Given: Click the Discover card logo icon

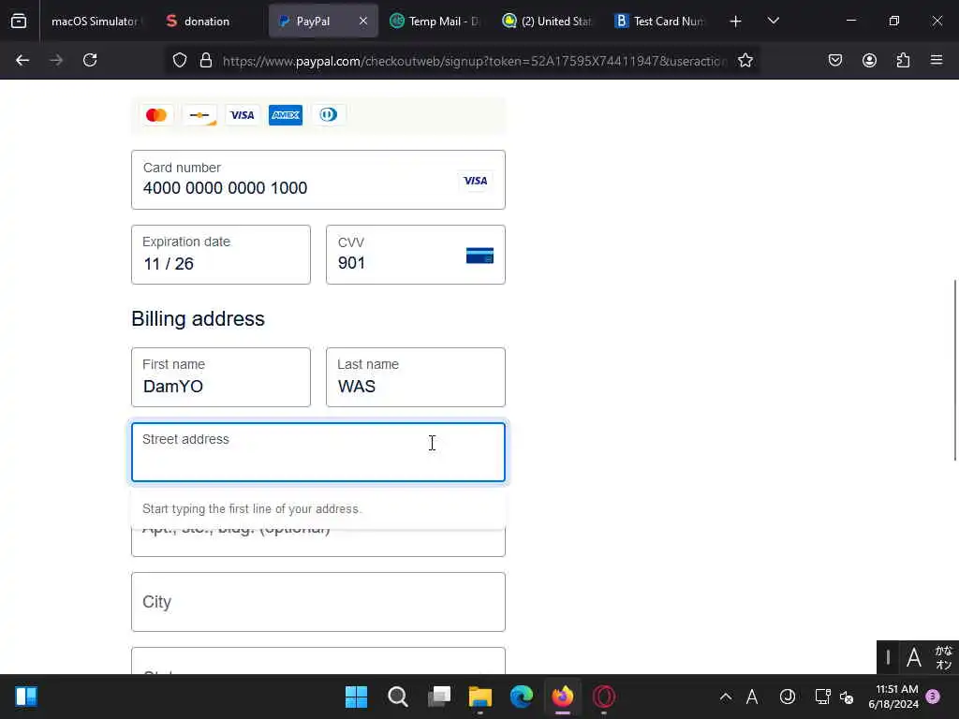Looking at the screenshot, I should (199, 115).
